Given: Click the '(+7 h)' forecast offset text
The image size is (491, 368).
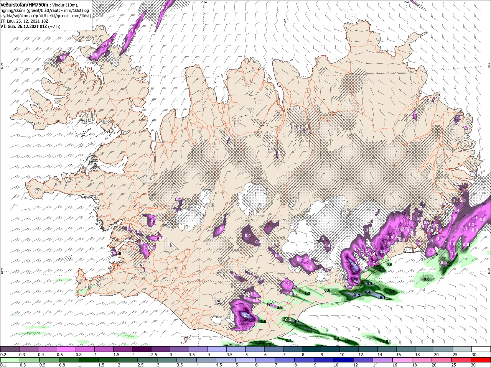Looking at the screenshot, I should [x=55, y=26].
